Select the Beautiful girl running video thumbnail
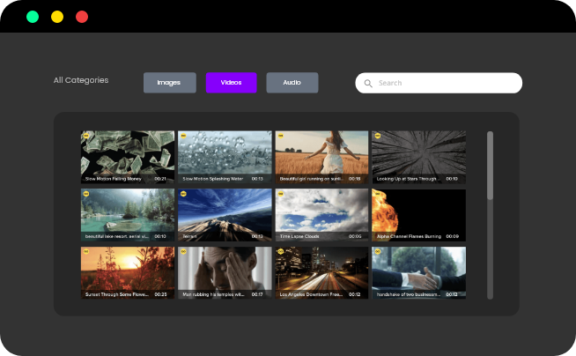 pyautogui.click(x=321, y=154)
